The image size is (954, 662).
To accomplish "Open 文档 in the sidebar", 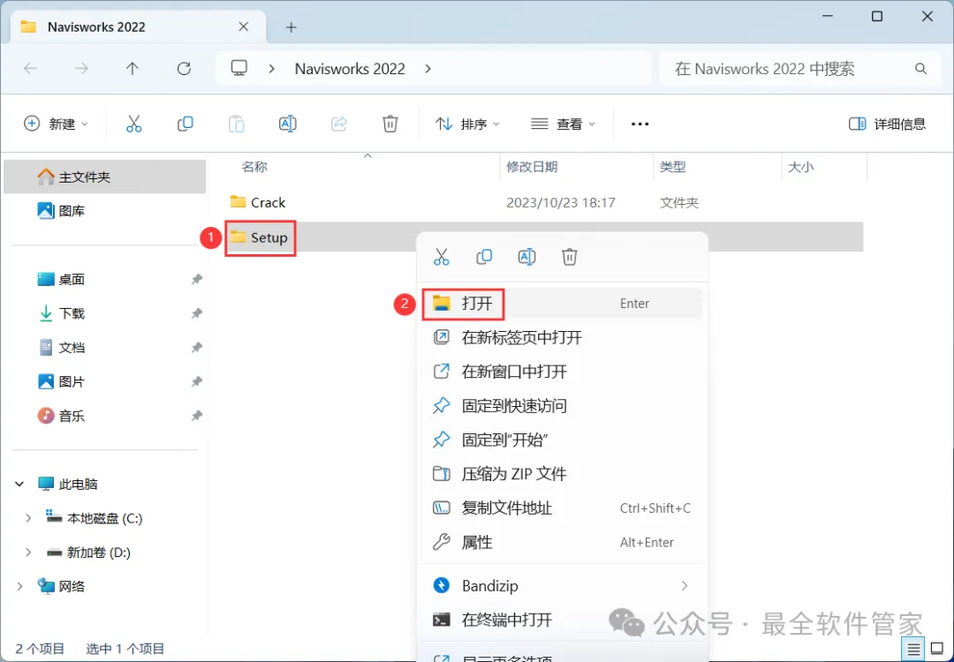I will pos(104,348).
